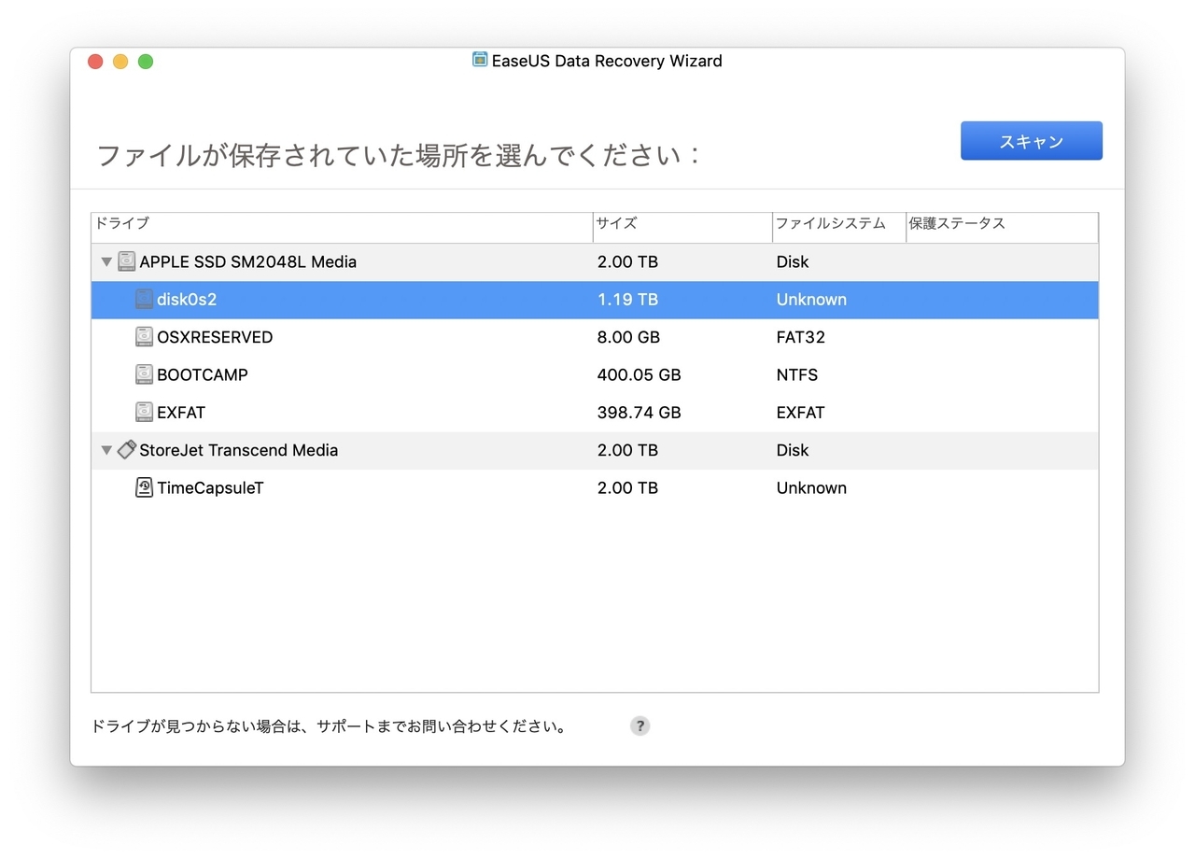Zoom the window with the green button
1195x859 pixels.
(x=146, y=62)
